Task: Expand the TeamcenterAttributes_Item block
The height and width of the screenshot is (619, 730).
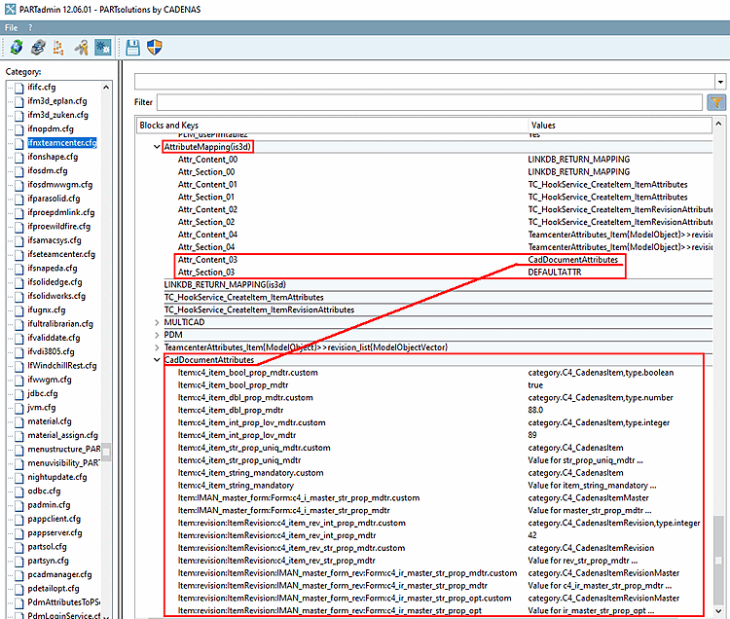Action: click(x=157, y=347)
